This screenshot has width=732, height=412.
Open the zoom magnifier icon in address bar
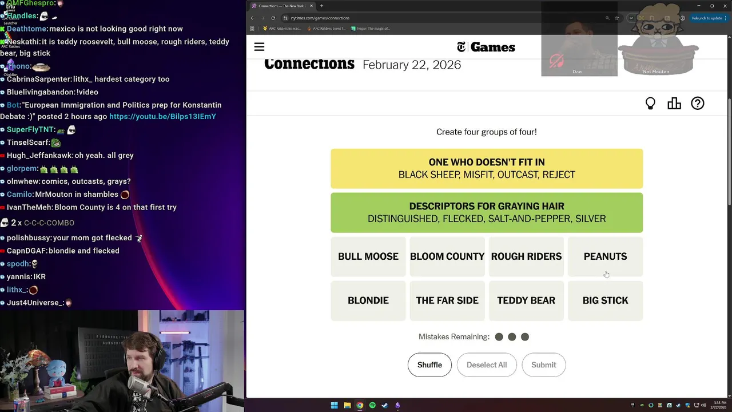[x=607, y=18]
